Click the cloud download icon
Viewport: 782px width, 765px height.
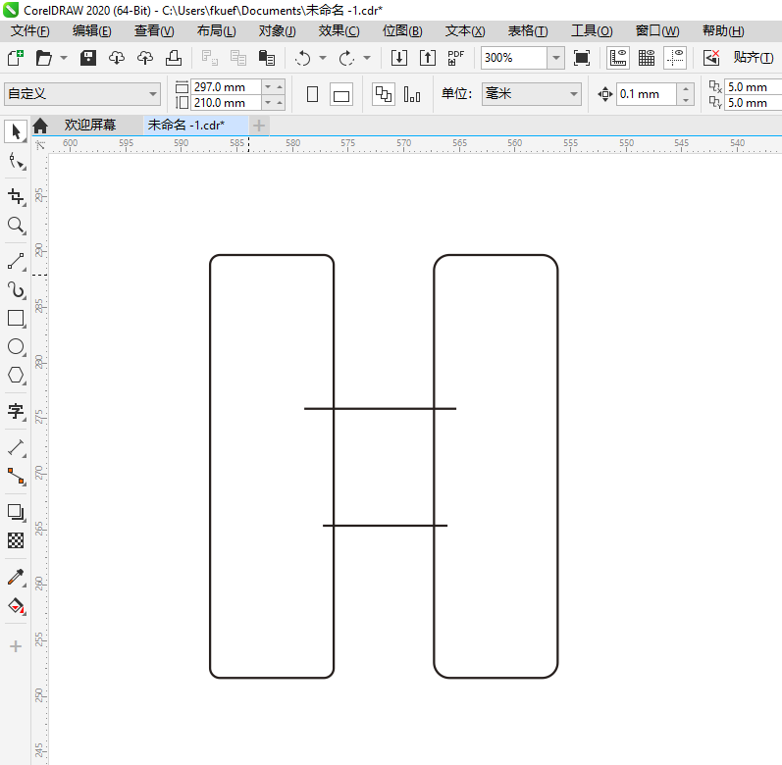116,58
